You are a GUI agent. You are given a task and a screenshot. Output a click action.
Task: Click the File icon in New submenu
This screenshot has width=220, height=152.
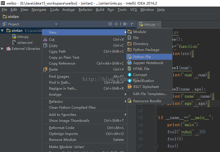(x=129, y=38)
